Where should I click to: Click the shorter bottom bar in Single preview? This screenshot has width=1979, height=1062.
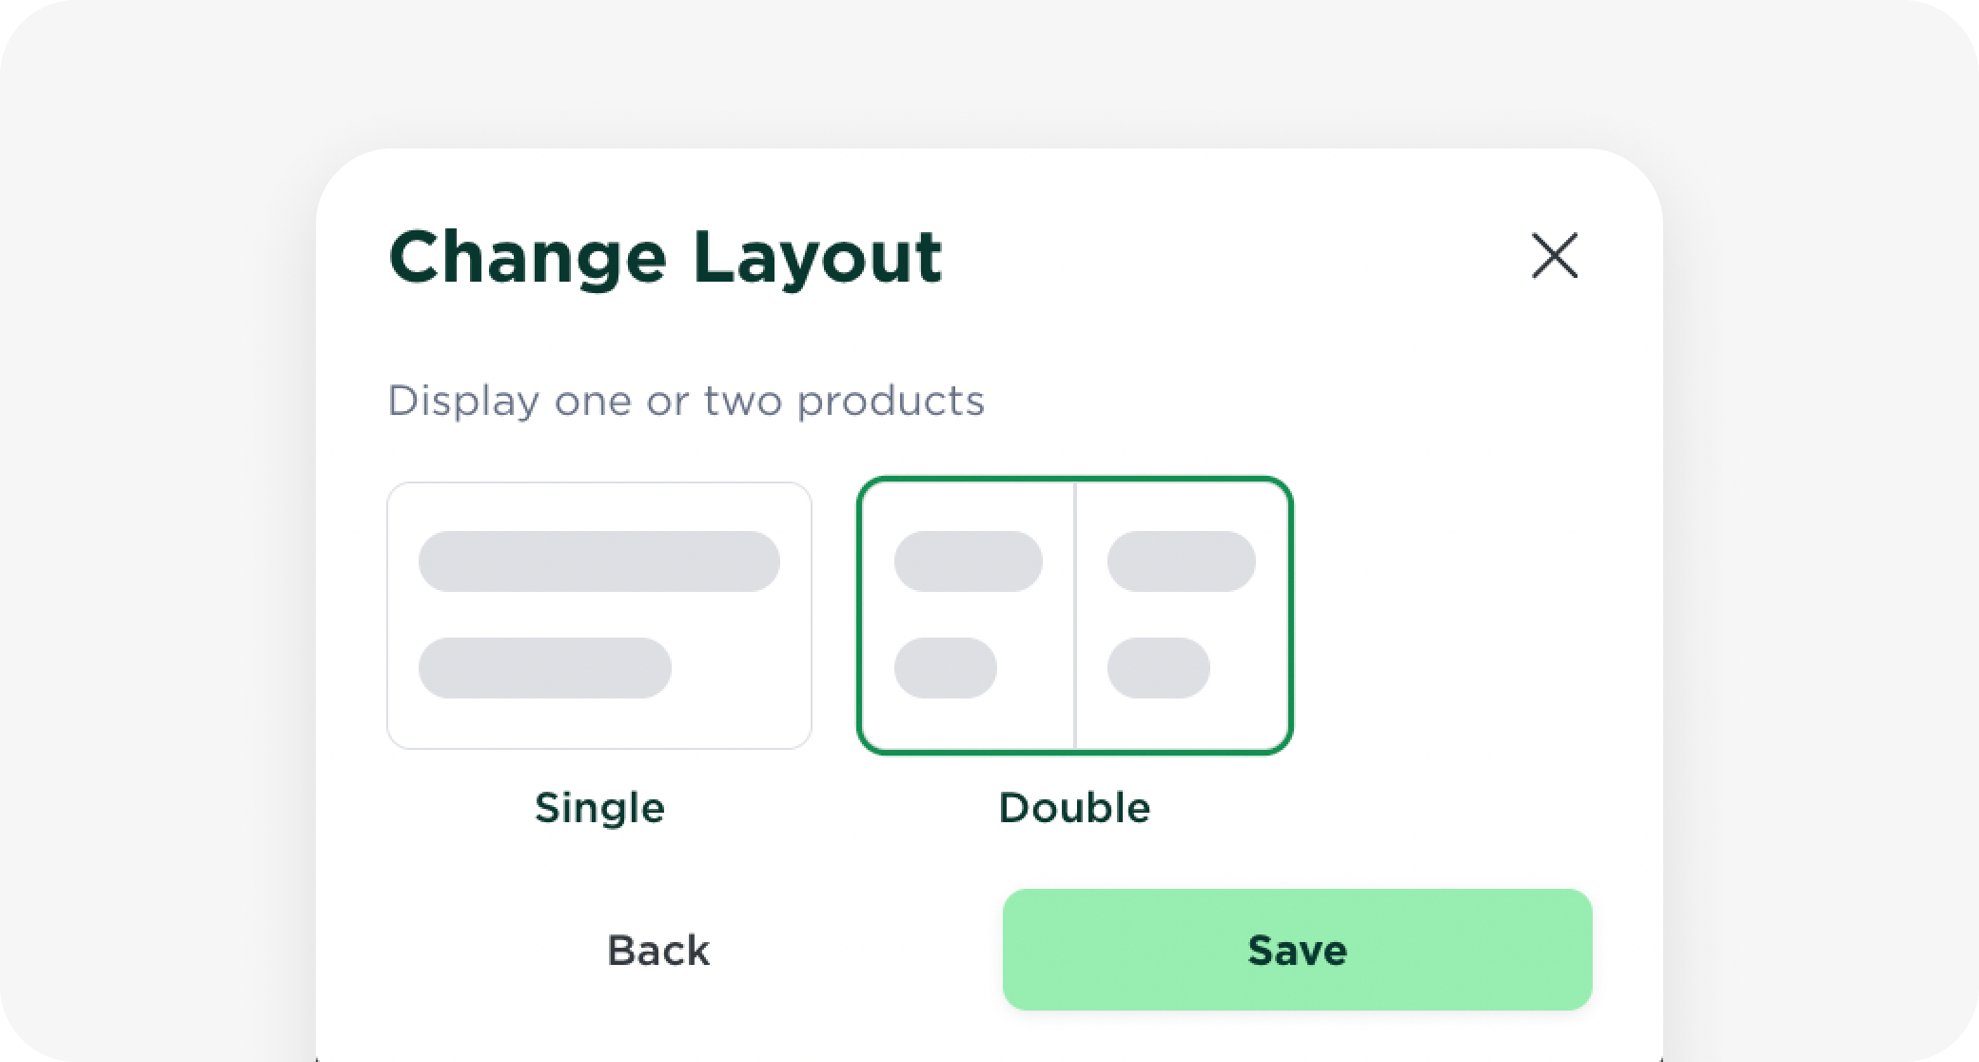(x=545, y=668)
